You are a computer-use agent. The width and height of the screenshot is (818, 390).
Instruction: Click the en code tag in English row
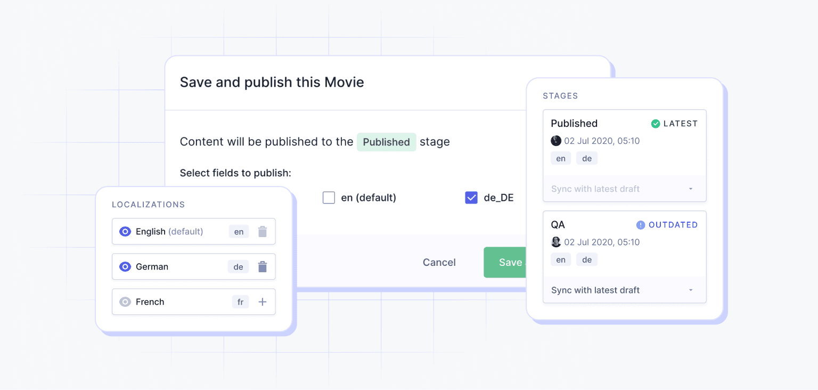click(239, 232)
